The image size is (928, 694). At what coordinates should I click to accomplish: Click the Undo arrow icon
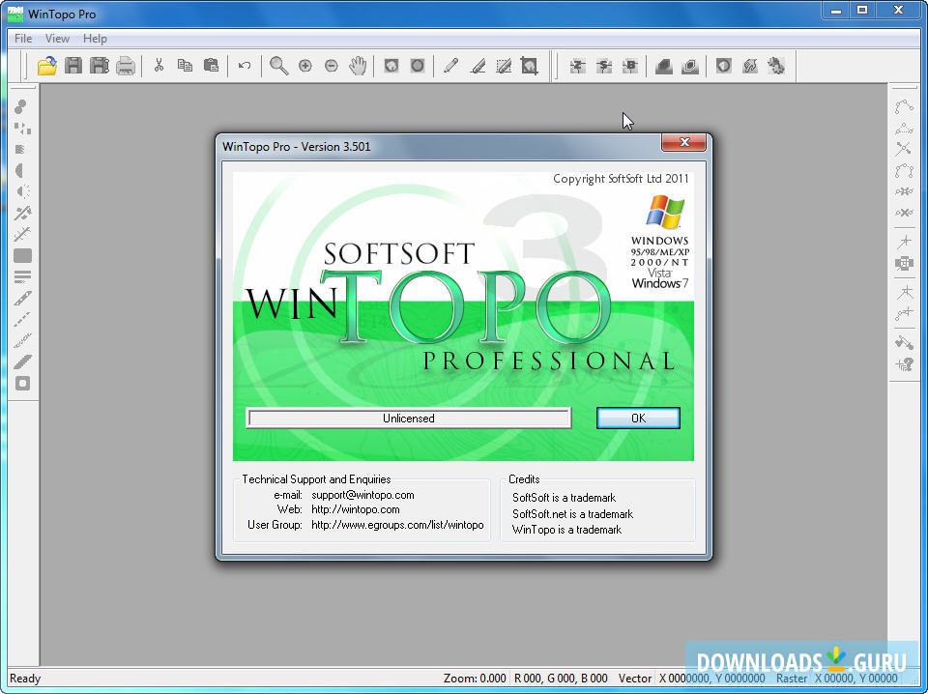pos(245,66)
